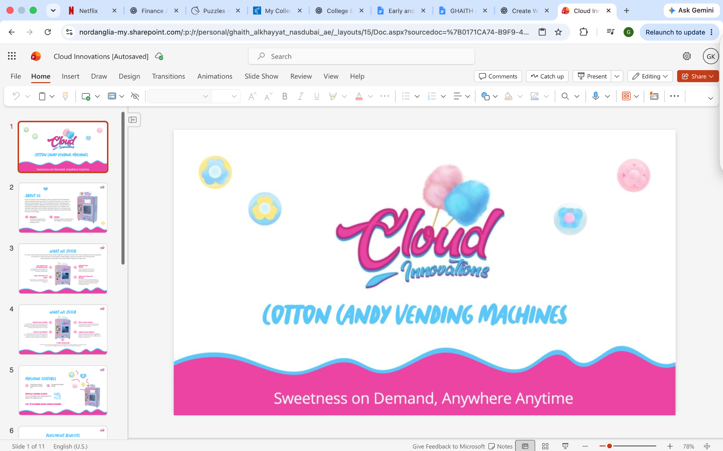
Task: Switch to the Design tab
Action: [x=129, y=76]
